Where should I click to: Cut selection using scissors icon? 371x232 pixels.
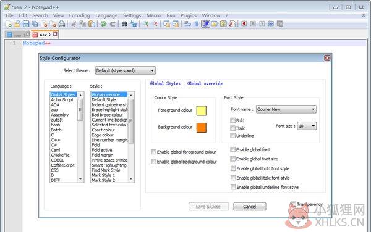[74, 24]
